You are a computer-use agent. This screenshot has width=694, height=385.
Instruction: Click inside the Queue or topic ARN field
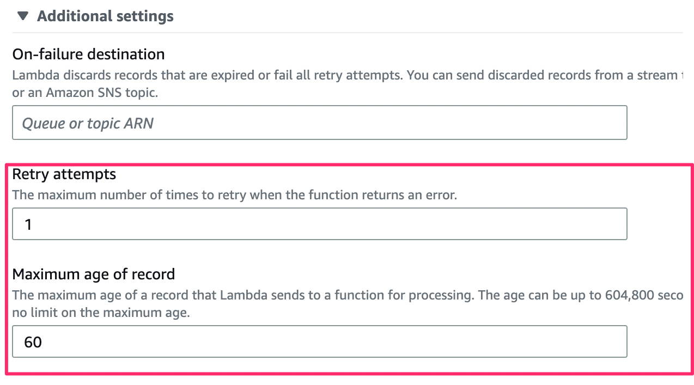point(319,123)
